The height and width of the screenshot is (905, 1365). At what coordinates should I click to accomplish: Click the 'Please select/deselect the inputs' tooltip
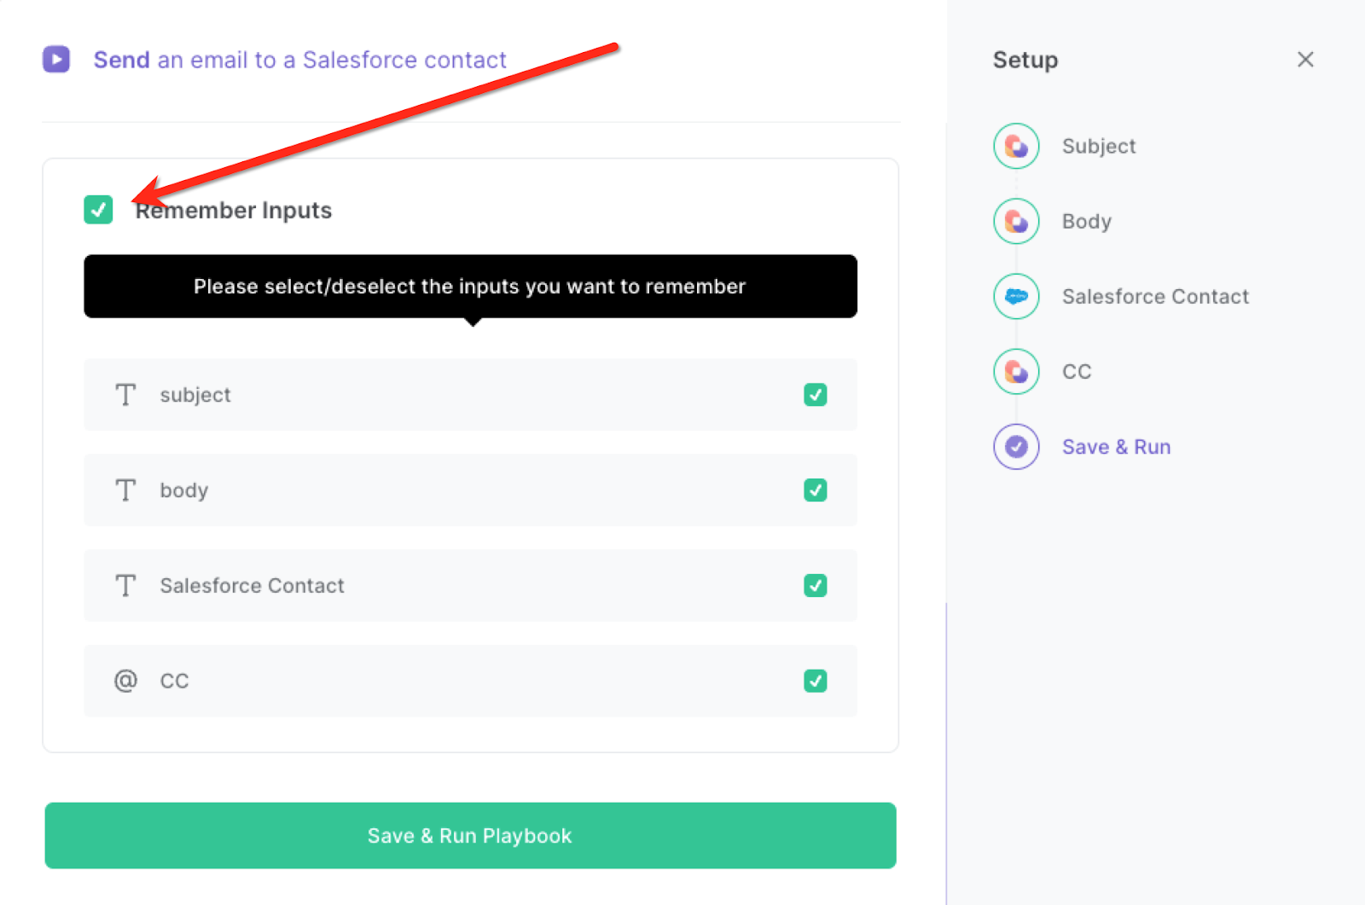click(470, 287)
